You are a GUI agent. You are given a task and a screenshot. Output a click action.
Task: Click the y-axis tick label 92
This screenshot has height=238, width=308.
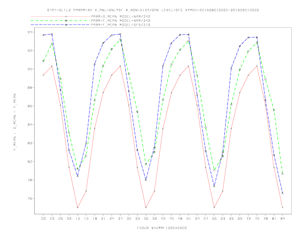[30, 51]
